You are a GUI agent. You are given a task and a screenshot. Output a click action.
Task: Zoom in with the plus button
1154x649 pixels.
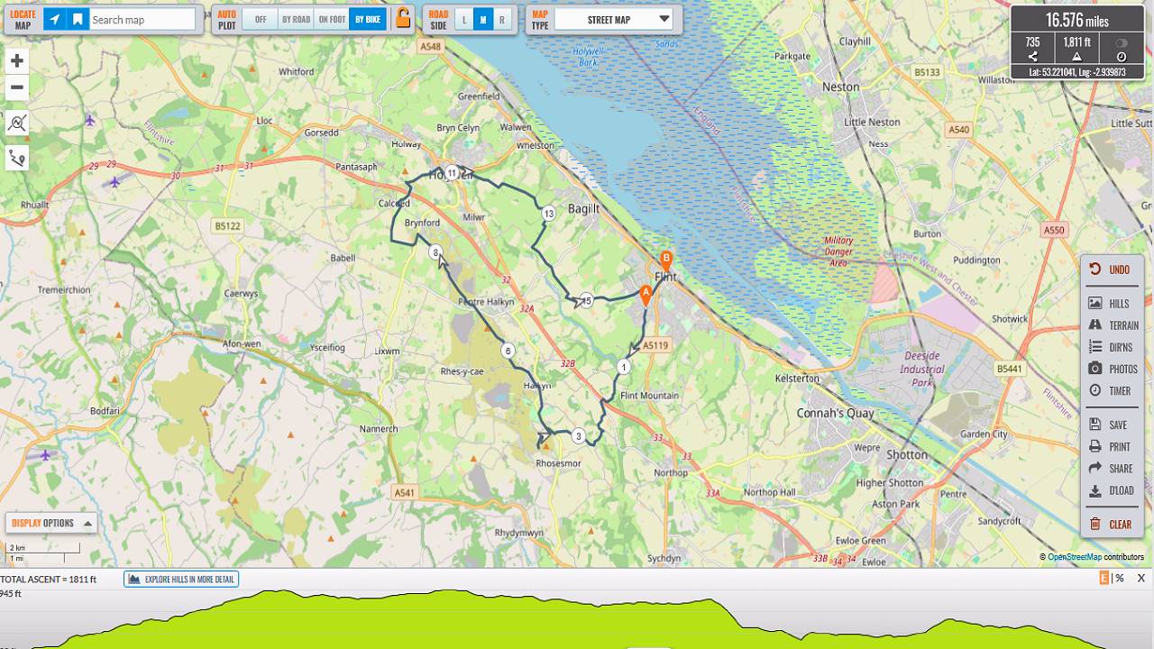[16, 61]
